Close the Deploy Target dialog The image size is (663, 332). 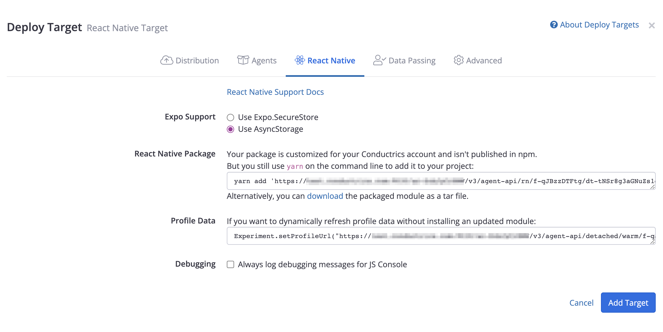coord(651,26)
